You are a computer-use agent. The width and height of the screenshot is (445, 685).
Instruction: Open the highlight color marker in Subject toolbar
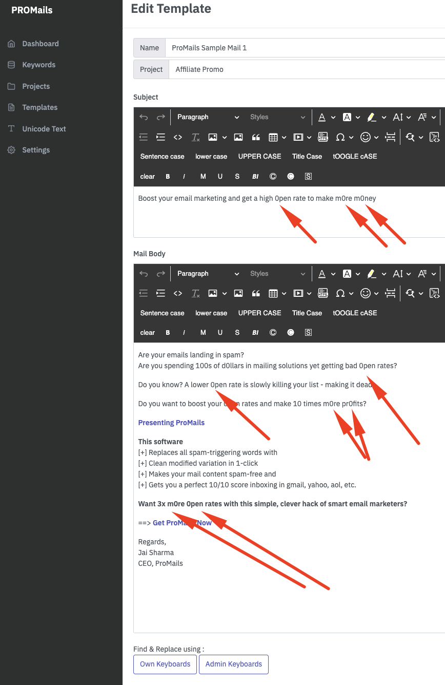372,117
